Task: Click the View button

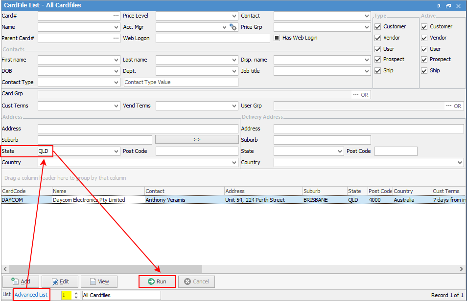Action: 99,281
